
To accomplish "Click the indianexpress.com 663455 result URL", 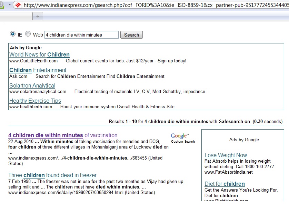I will pos(85,161).
